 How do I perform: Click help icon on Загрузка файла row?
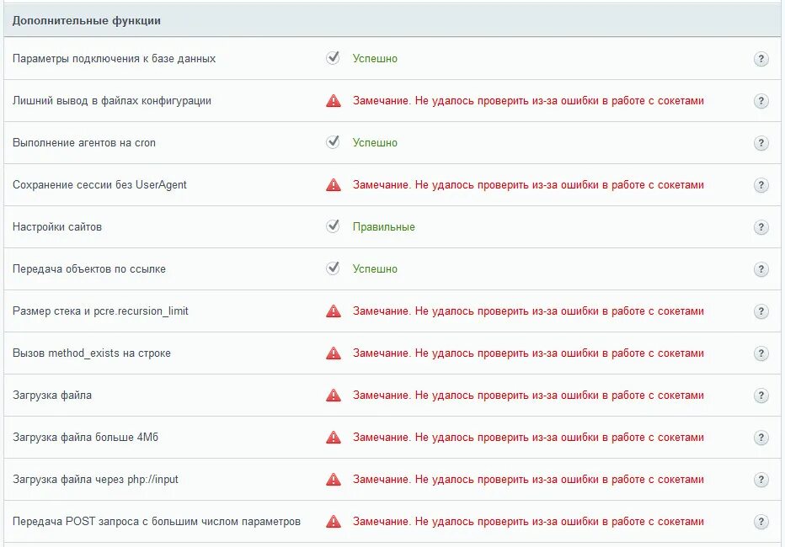761,396
